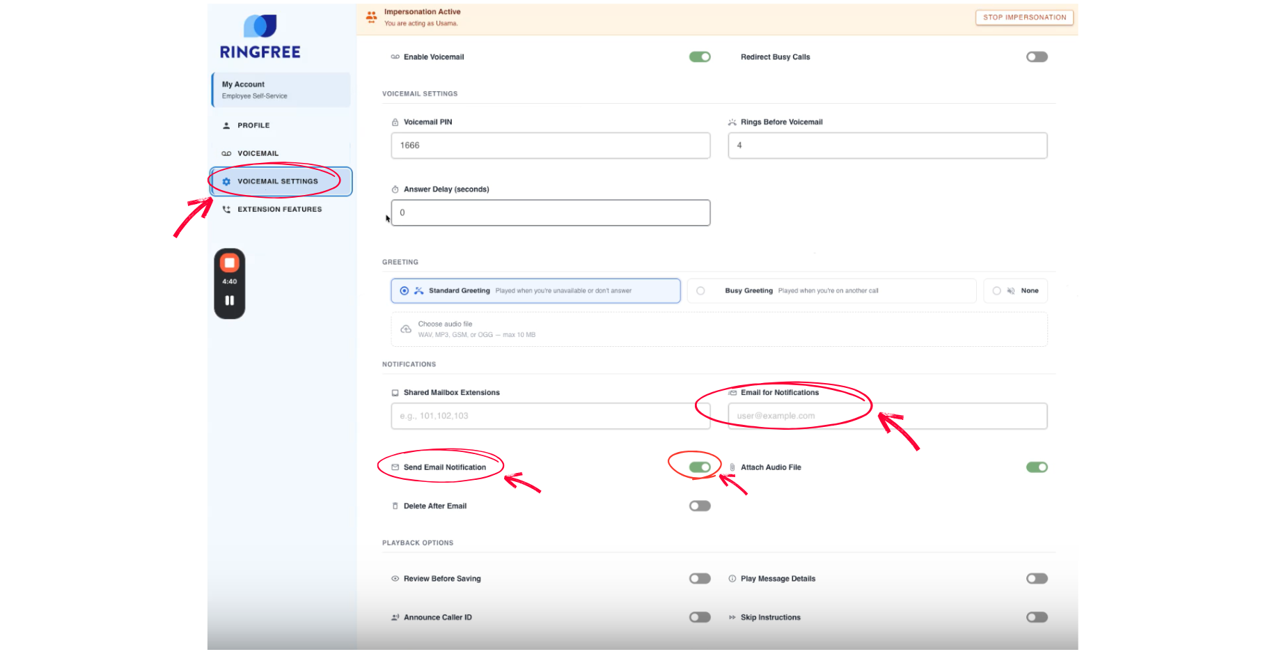This screenshot has width=1286, height=654.
Task: Focus the Email for Notifications field
Action: [x=887, y=416]
